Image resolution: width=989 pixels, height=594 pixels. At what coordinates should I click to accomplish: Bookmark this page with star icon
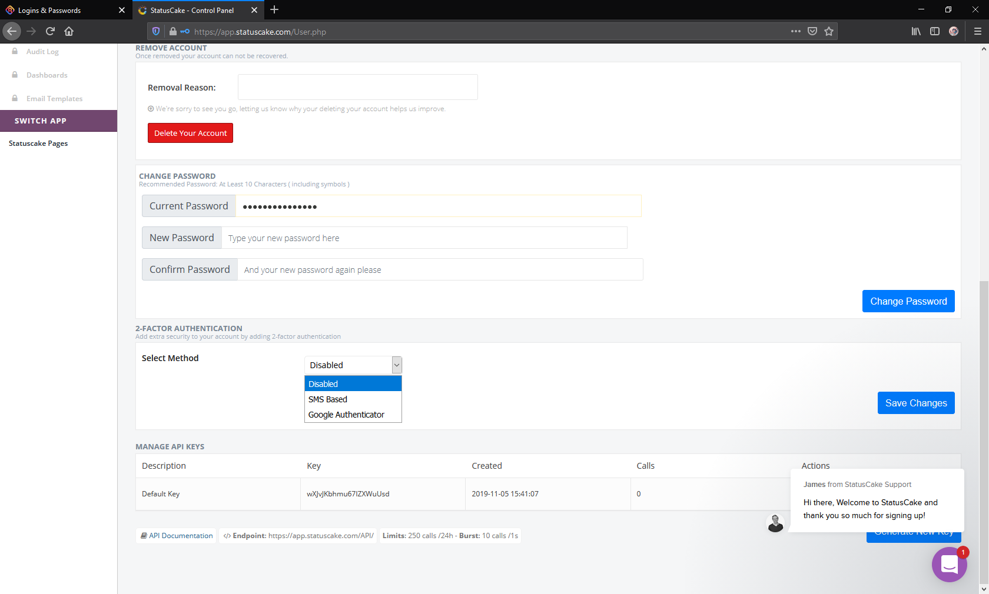(x=829, y=31)
